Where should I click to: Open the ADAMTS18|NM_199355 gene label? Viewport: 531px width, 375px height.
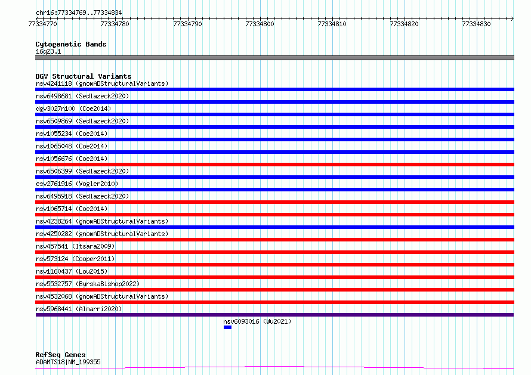(68, 362)
